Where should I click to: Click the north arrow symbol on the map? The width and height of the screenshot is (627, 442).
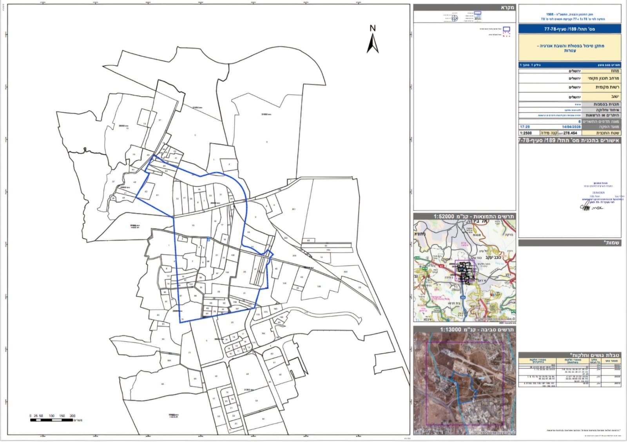coord(372,39)
